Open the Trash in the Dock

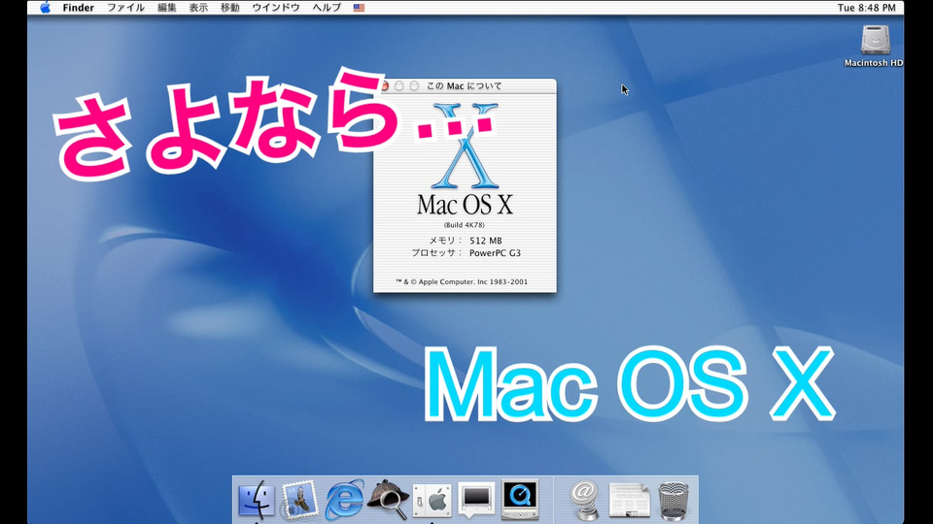[673, 502]
